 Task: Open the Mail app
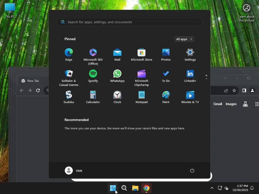pyautogui.click(x=117, y=55)
